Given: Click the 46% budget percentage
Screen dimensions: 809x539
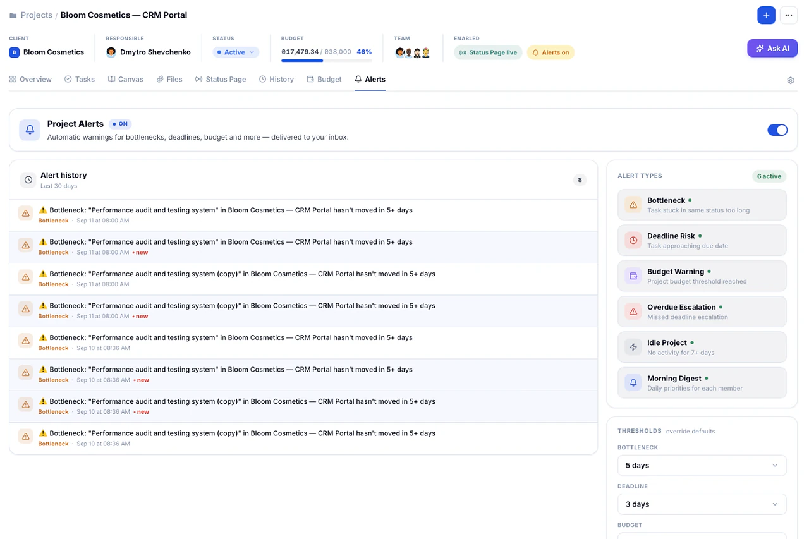Looking at the screenshot, I should point(364,52).
